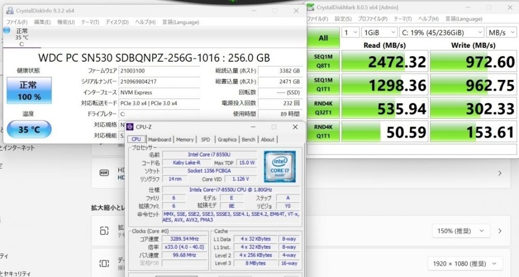Click the Intel Core i7 8550U name field
This screenshot has width=519, height=277.
[209, 155]
